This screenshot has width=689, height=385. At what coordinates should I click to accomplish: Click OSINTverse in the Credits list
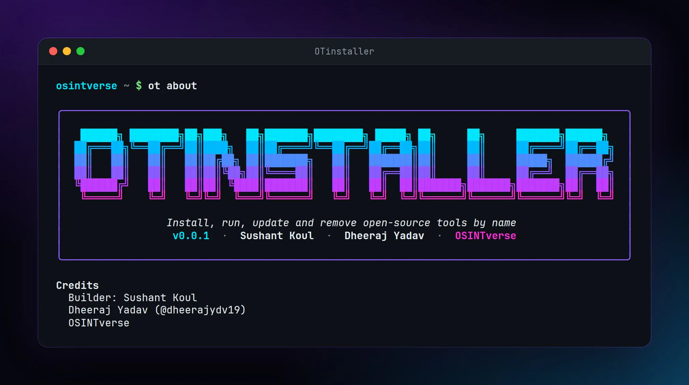coord(99,323)
